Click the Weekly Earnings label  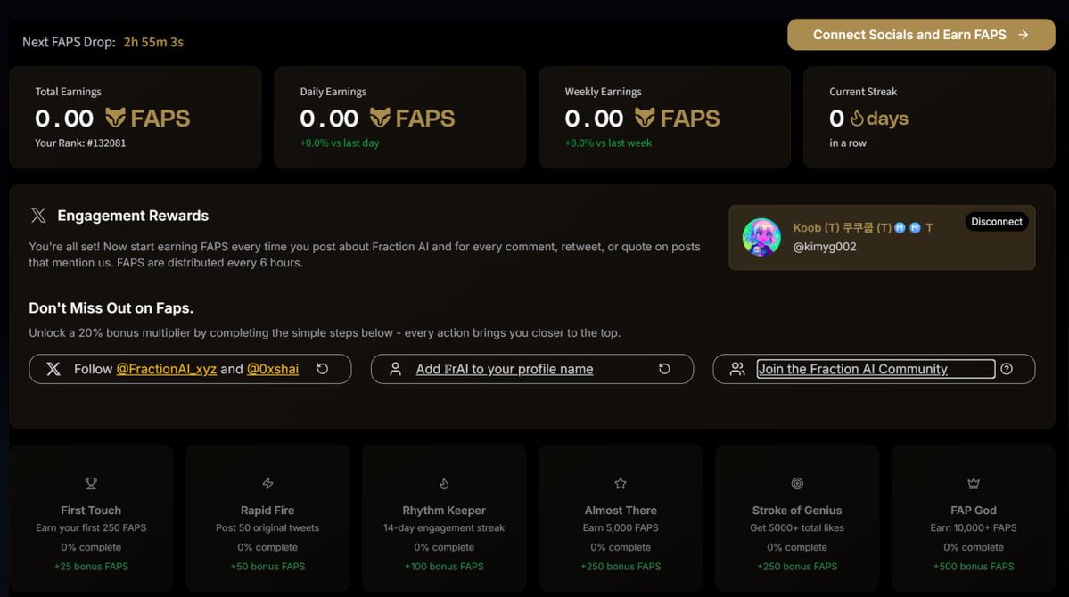coord(603,91)
